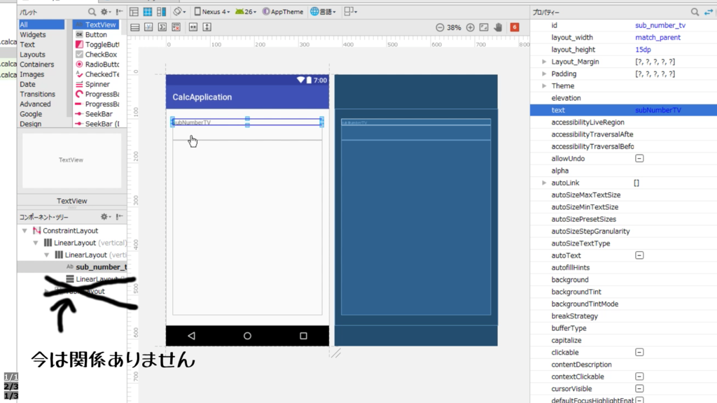Activate the pan hand tool

pyautogui.click(x=498, y=27)
